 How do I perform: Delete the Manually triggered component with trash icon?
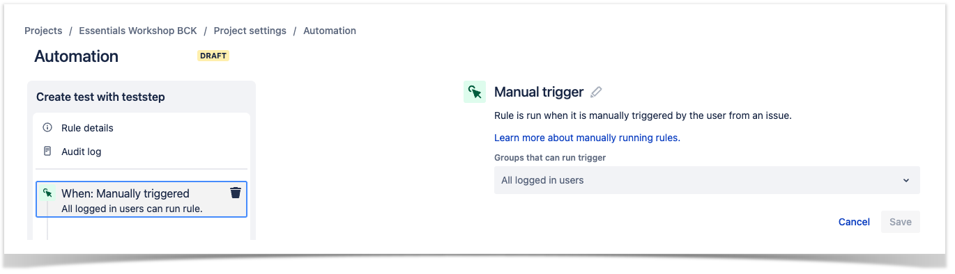coord(236,193)
